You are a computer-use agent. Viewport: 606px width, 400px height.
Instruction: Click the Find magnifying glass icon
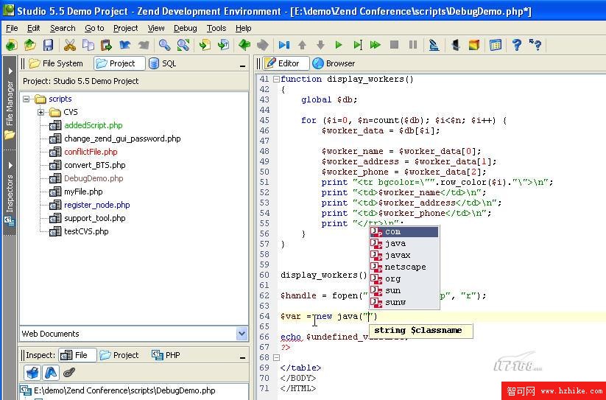[165, 45]
